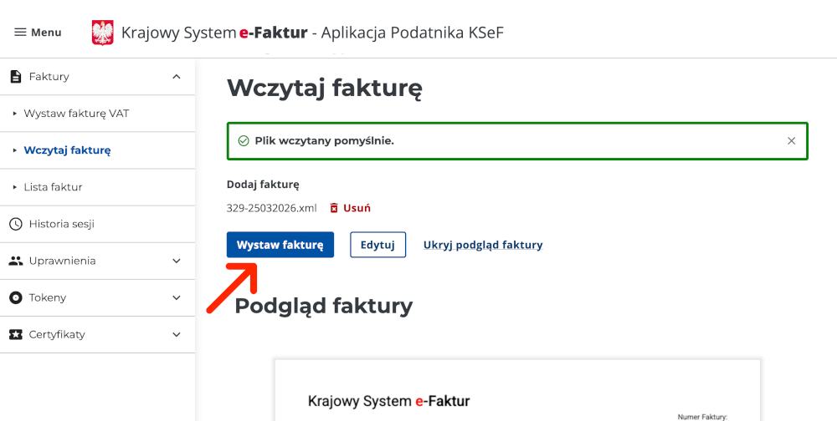The height and width of the screenshot is (421, 837).
Task: Collapse the Faktury section chevron
Action: pos(176,77)
